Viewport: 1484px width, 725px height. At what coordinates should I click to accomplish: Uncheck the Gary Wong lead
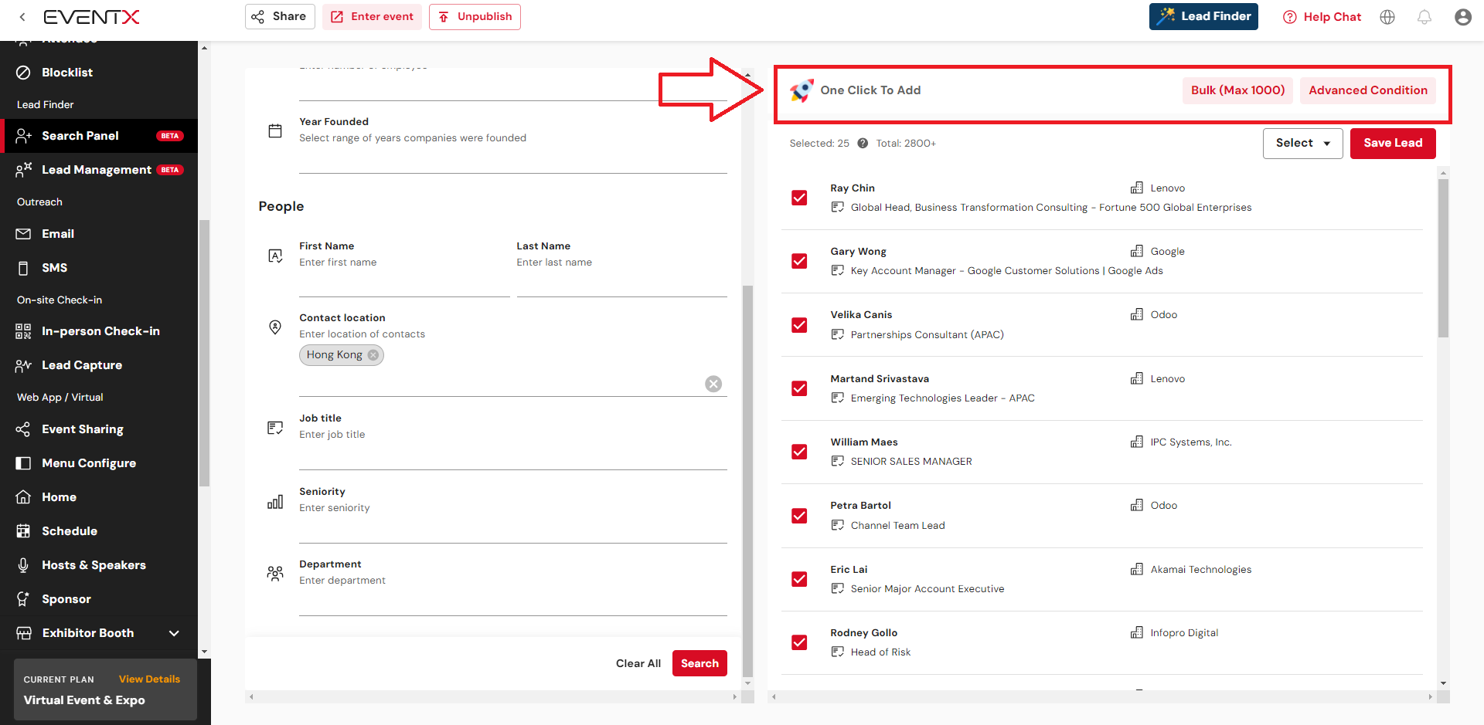tap(799, 261)
